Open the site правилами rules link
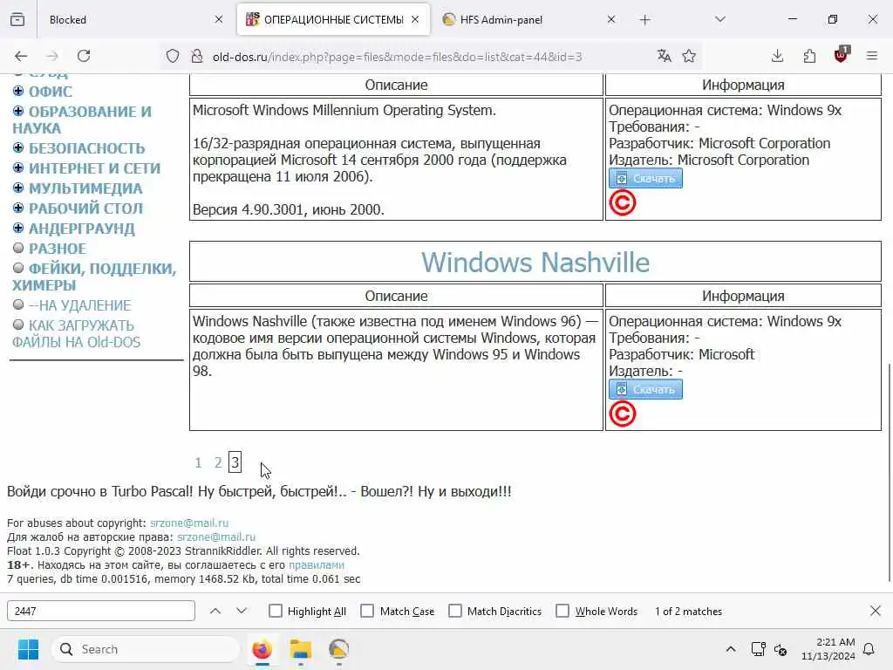893x670 pixels. (316, 565)
